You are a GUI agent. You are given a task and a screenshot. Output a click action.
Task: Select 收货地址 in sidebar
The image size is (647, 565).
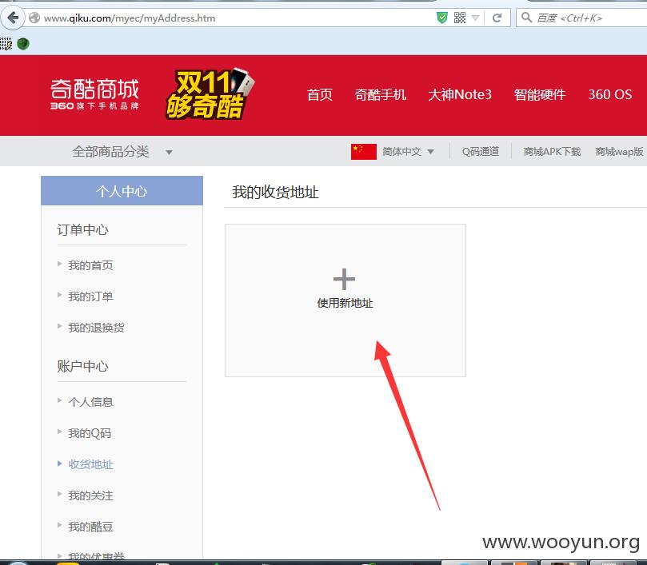(x=90, y=464)
